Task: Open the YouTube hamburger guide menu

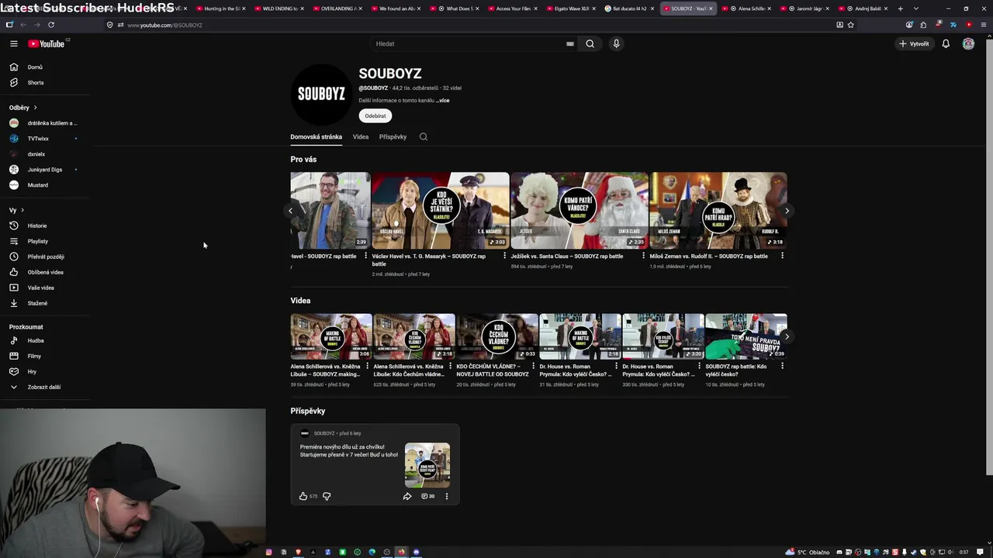Action: pos(13,43)
